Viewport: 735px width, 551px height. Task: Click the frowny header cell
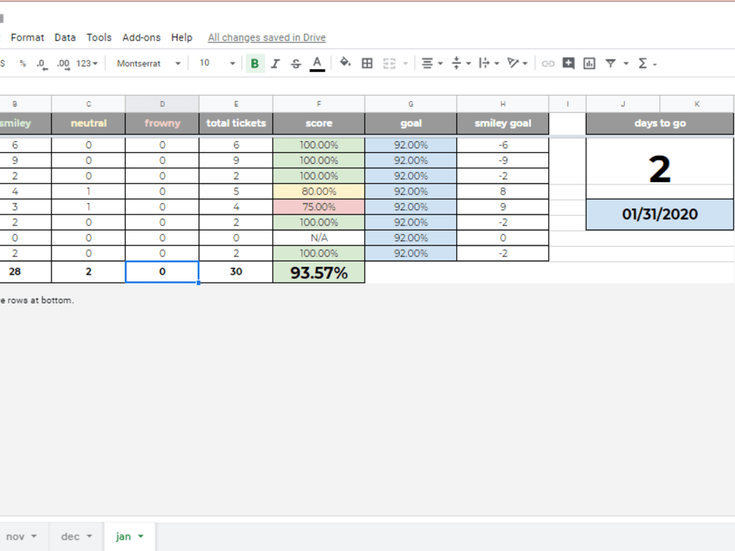point(162,123)
